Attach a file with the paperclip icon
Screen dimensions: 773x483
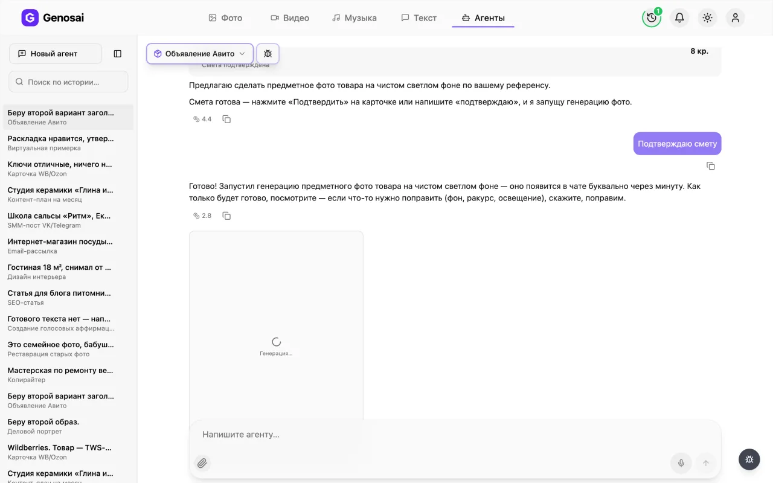click(x=202, y=463)
